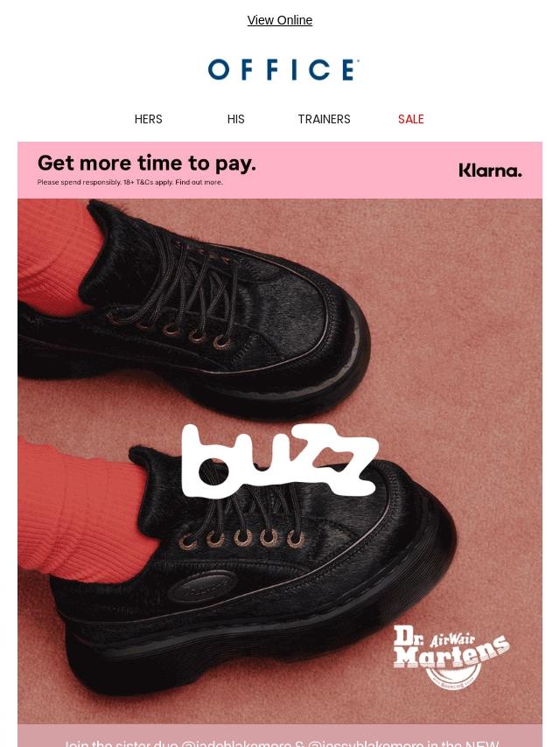This screenshot has width=560, height=747.
Task: Click the white buzz logo graphic
Action: click(x=280, y=460)
